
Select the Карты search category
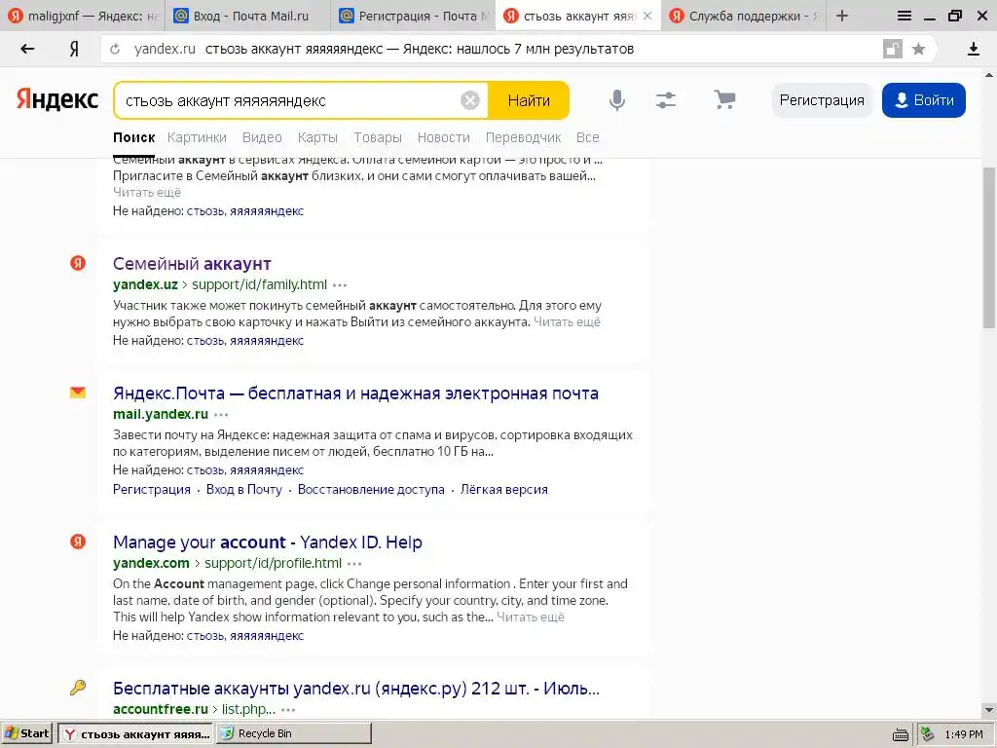tap(317, 137)
